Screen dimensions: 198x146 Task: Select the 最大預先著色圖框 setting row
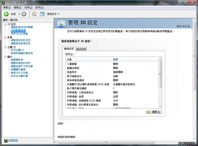tap(112, 88)
